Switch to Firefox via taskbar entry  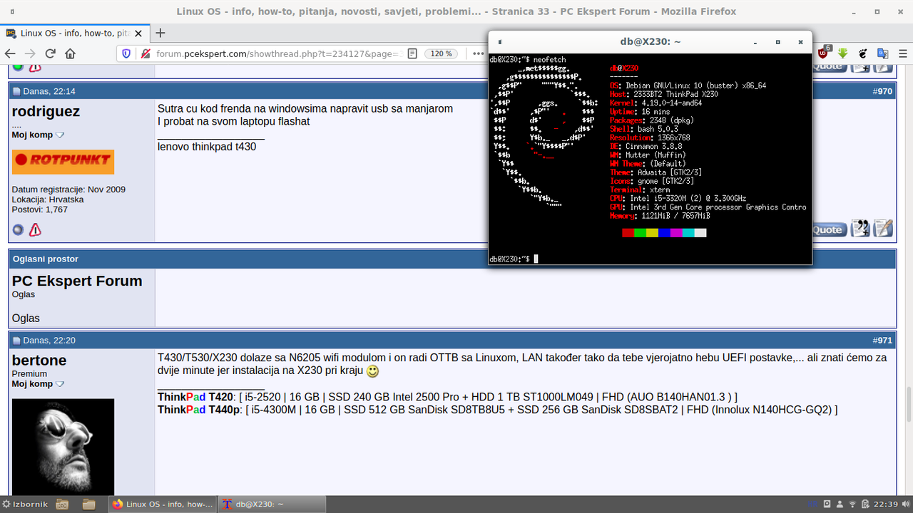pyautogui.click(x=163, y=504)
